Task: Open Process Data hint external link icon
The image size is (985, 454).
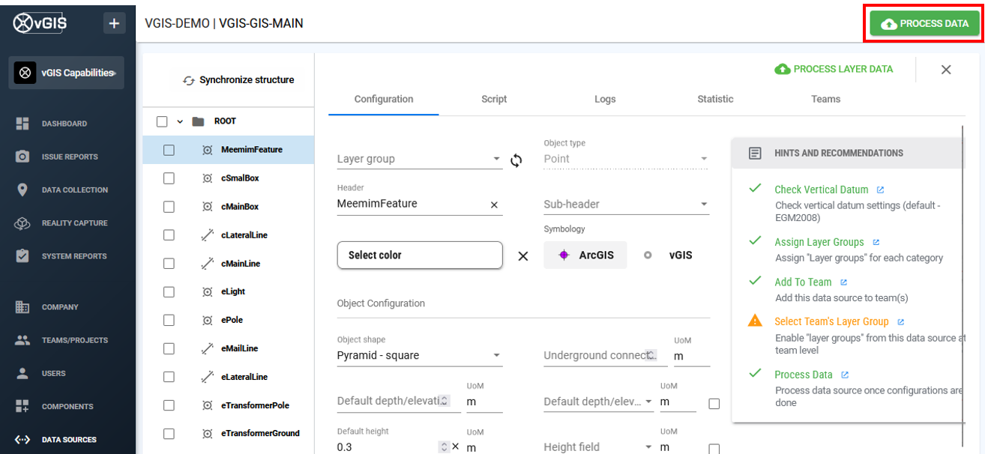Action: click(845, 375)
